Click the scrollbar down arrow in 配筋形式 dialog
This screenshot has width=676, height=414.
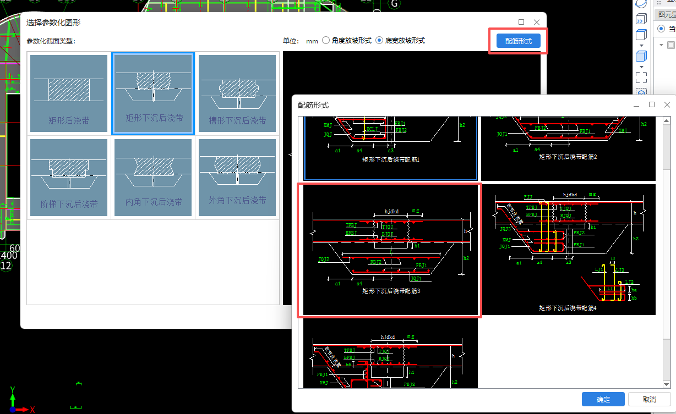click(x=666, y=385)
